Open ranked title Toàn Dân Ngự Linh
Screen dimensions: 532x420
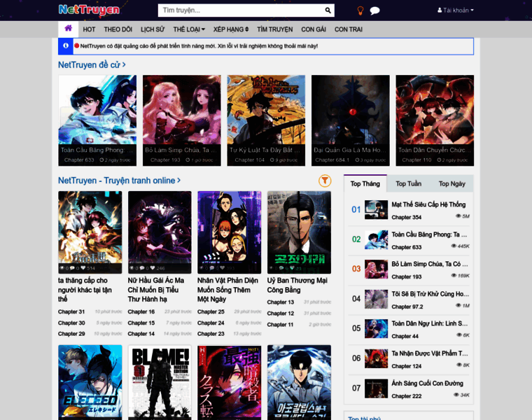pos(430,323)
